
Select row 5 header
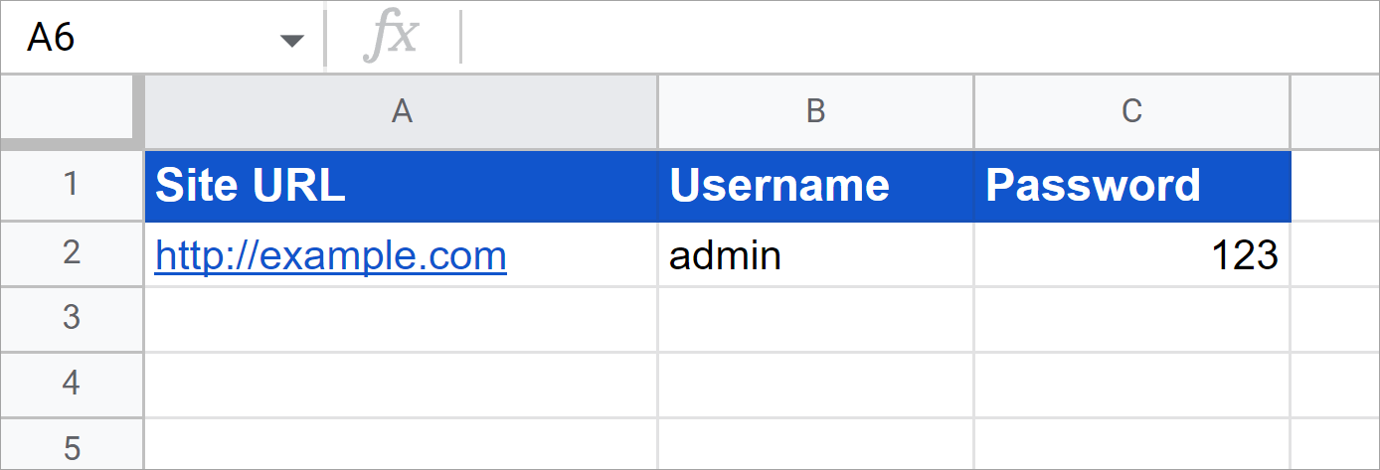click(72, 444)
